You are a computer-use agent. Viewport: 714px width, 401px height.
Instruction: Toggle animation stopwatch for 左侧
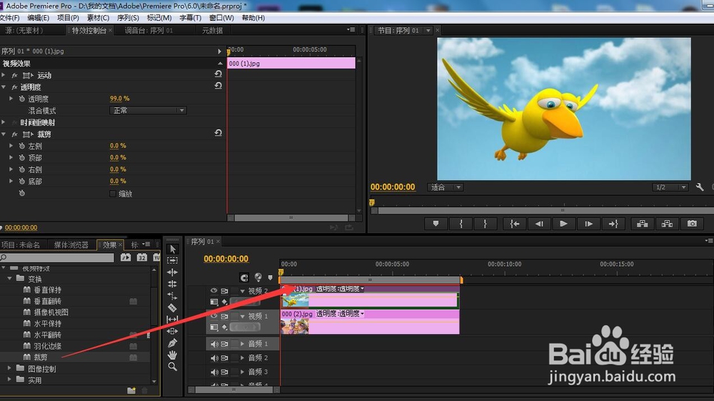[x=22, y=146]
